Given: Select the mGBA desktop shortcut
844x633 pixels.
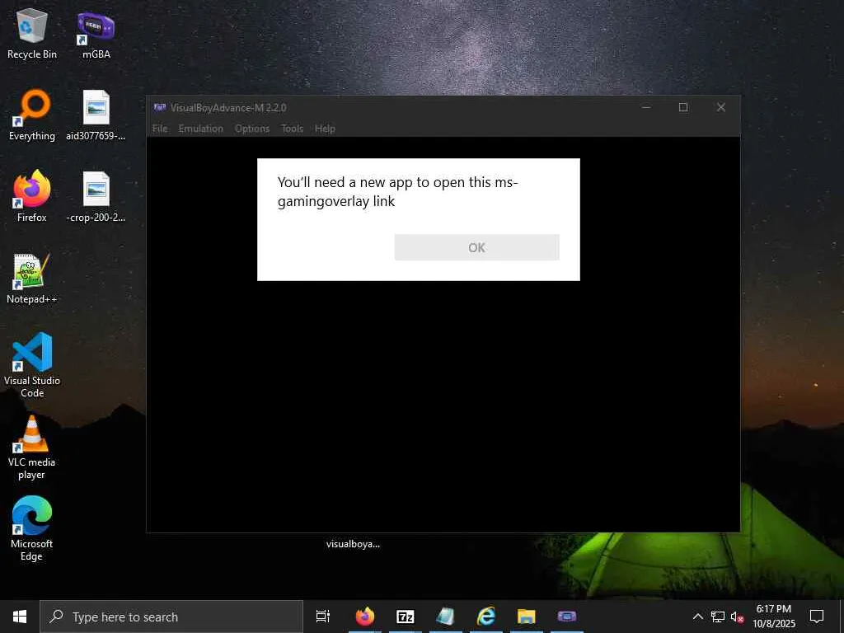Looking at the screenshot, I should pyautogui.click(x=96, y=33).
